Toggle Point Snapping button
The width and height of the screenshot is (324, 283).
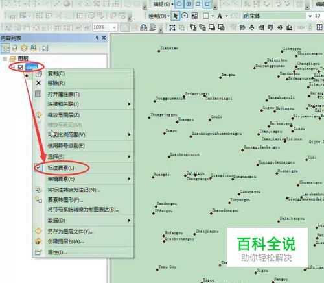[179, 4]
